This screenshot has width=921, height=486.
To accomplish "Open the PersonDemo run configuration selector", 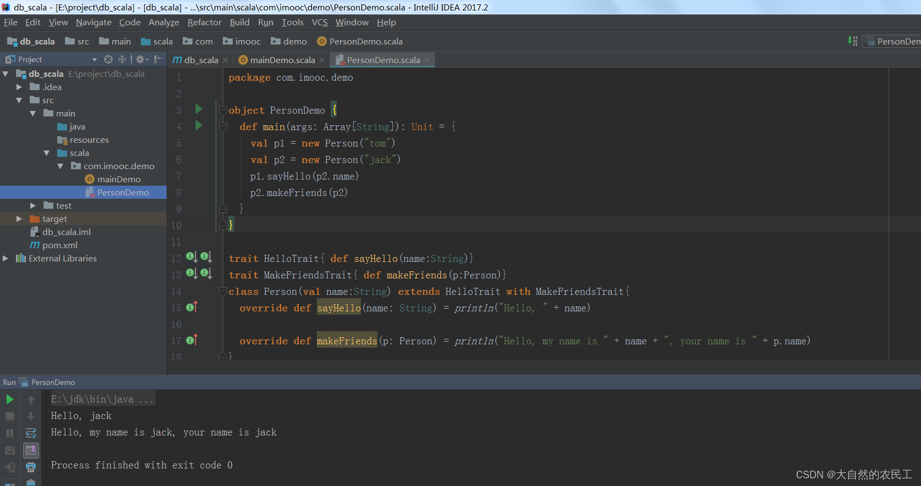I will coord(892,41).
